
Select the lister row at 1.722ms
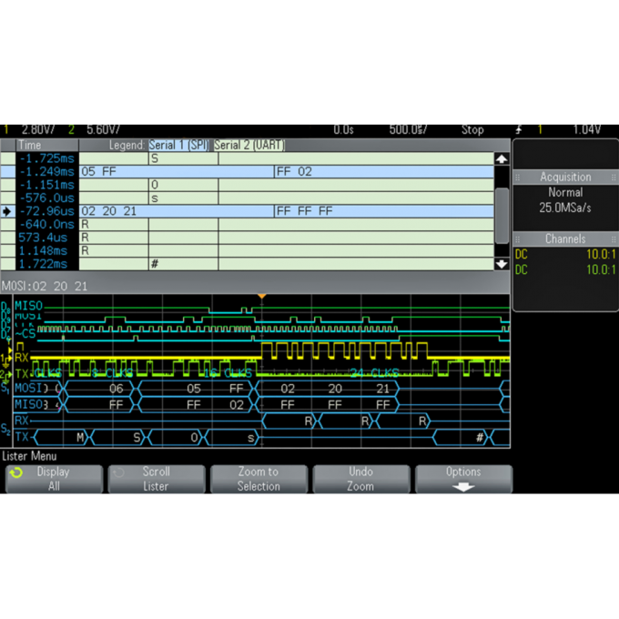pos(247,264)
